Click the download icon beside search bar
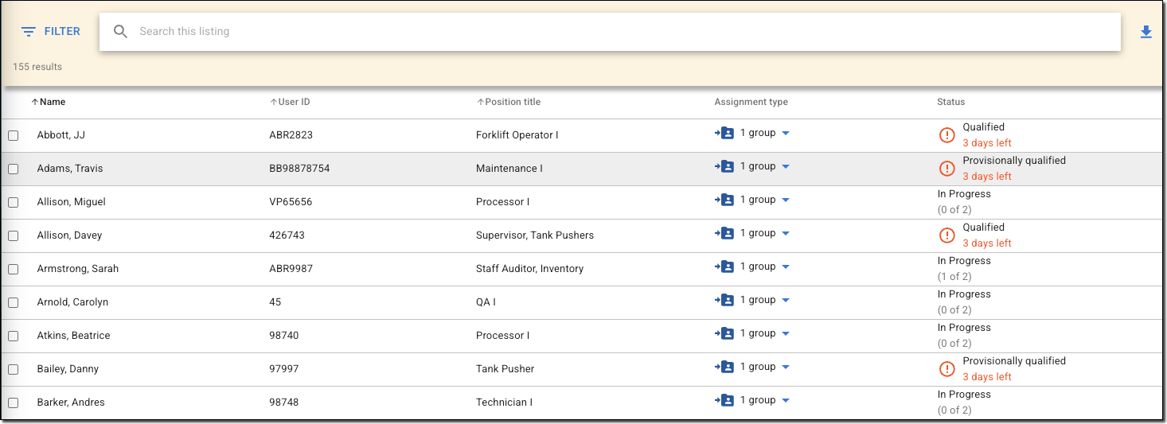 click(1146, 32)
